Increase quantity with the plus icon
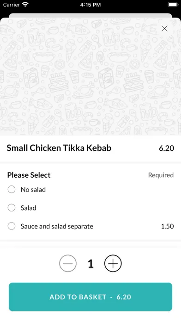This screenshot has height=322, width=181. coord(113,263)
